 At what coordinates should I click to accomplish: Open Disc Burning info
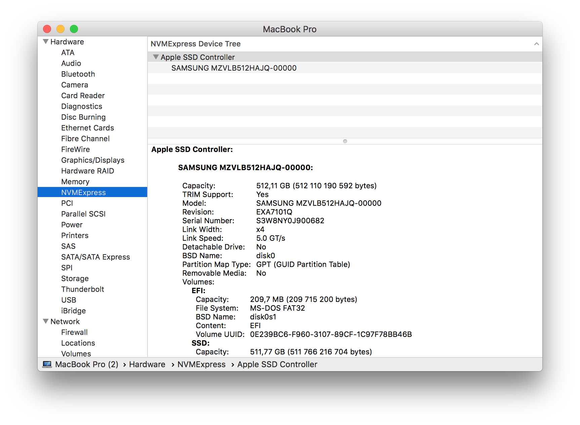83,117
